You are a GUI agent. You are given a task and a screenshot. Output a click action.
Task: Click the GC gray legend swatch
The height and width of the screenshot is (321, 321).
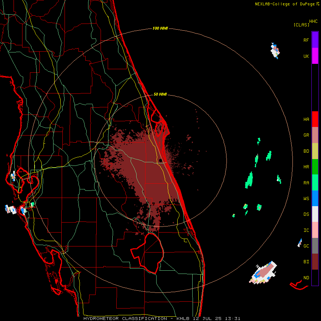click(315, 246)
